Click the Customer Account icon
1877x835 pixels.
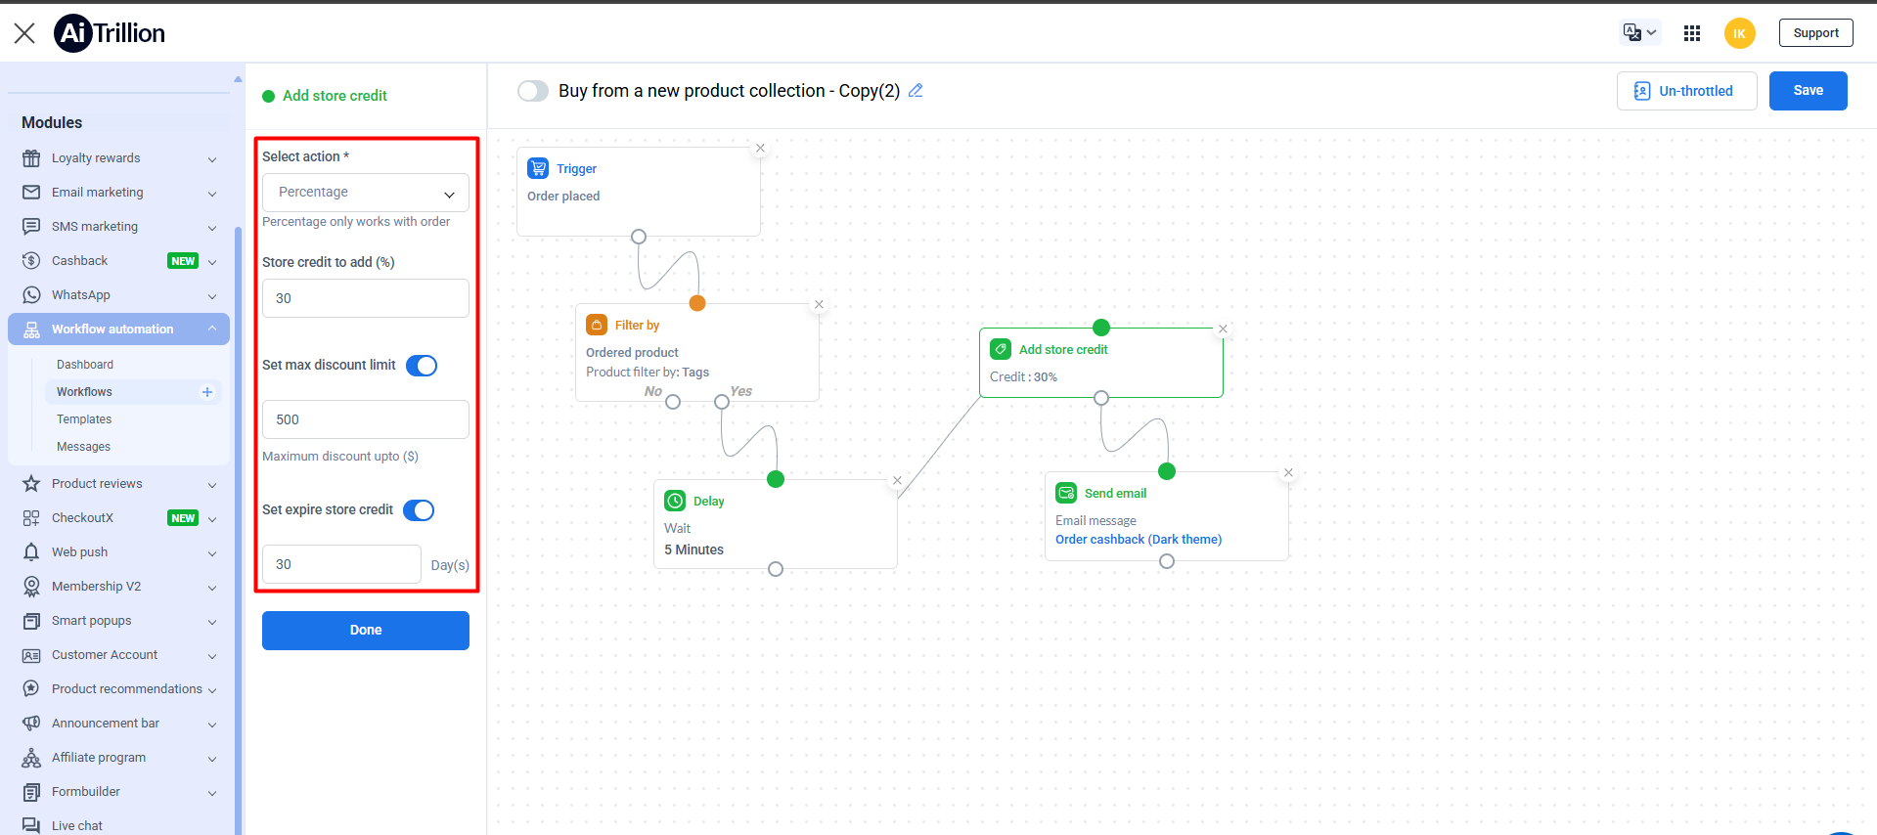[x=31, y=655]
